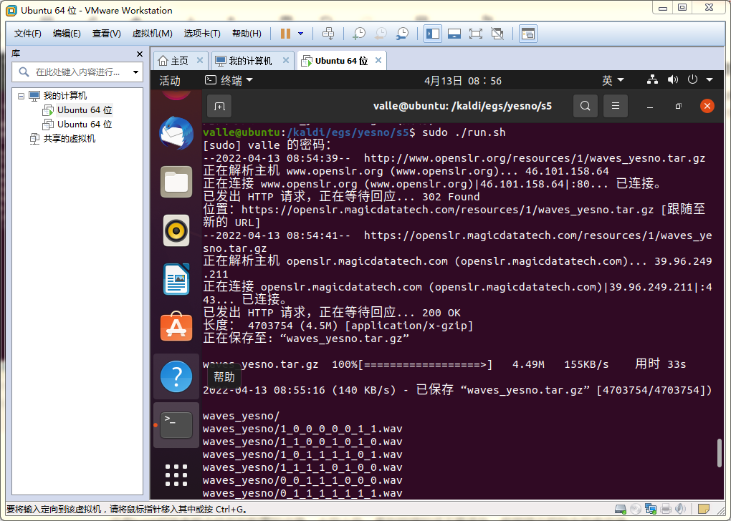The width and height of the screenshot is (731, 521).
Task: Close the 我的计算机 tab
Action: click(286, 60)
